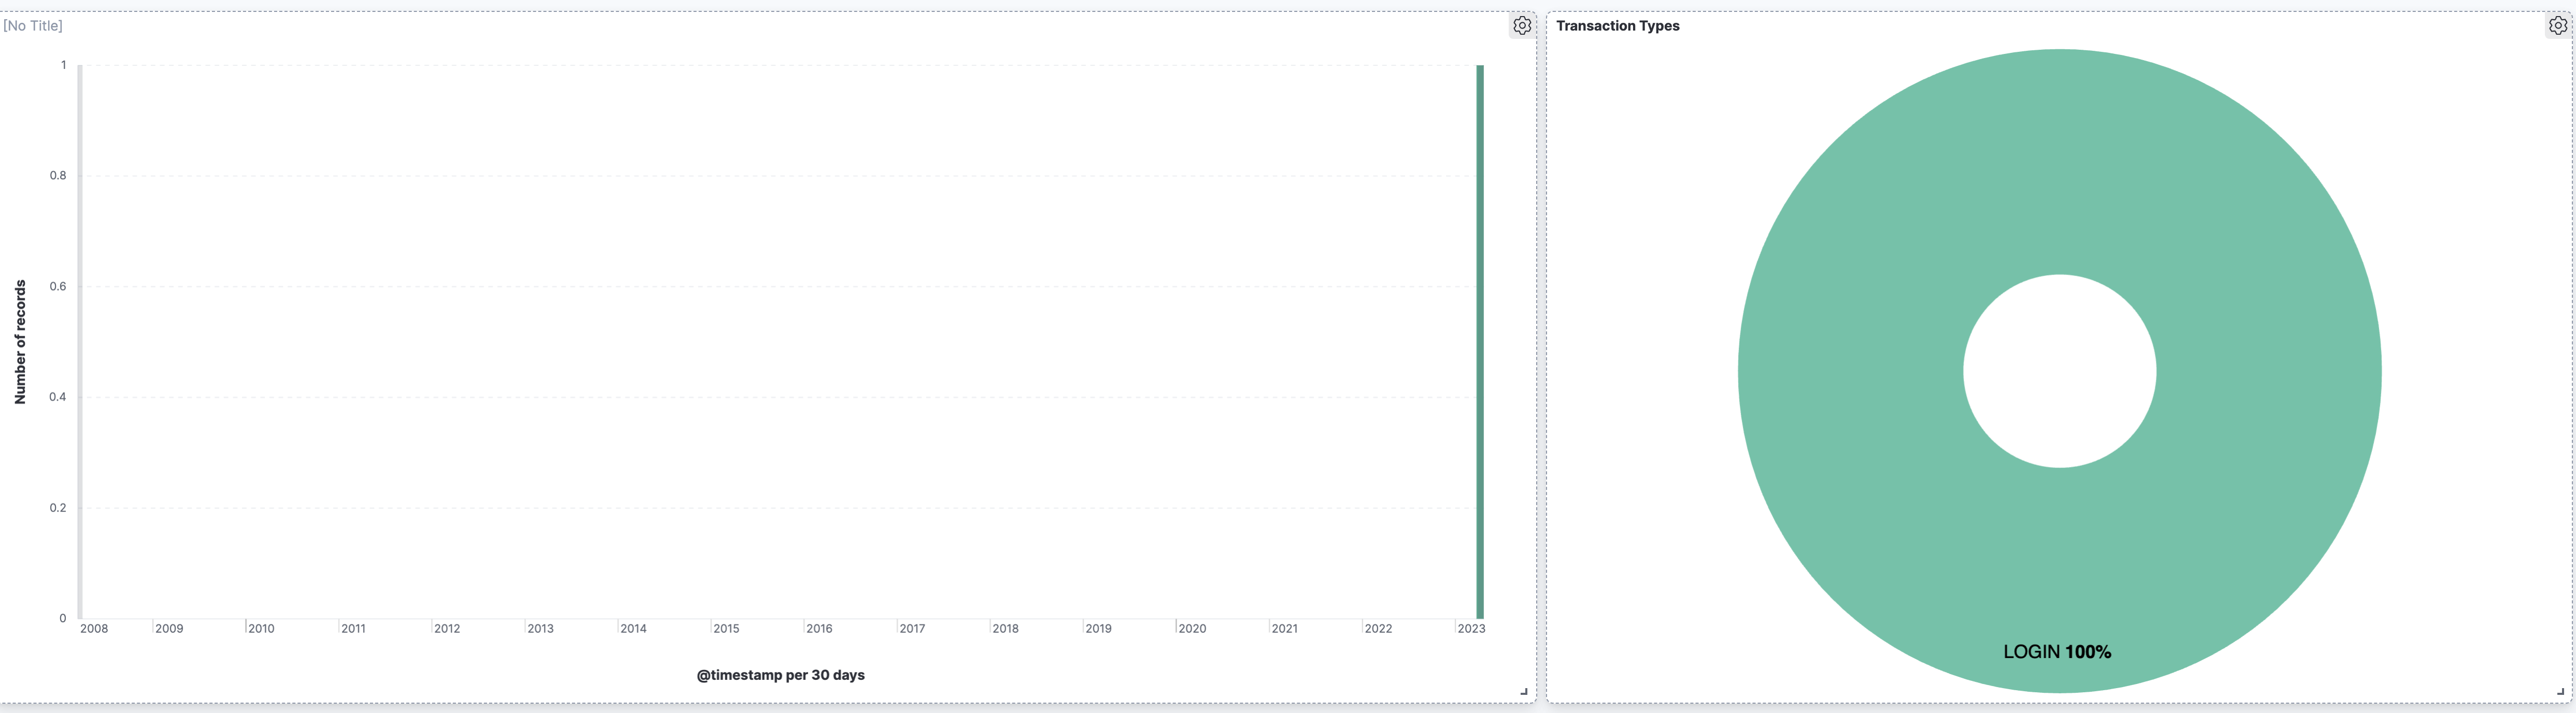Click the 0.6 gridline value on y-axis
Image resolution: width=2576 pixels, height=713 pixels.
[x=58, y=286]
